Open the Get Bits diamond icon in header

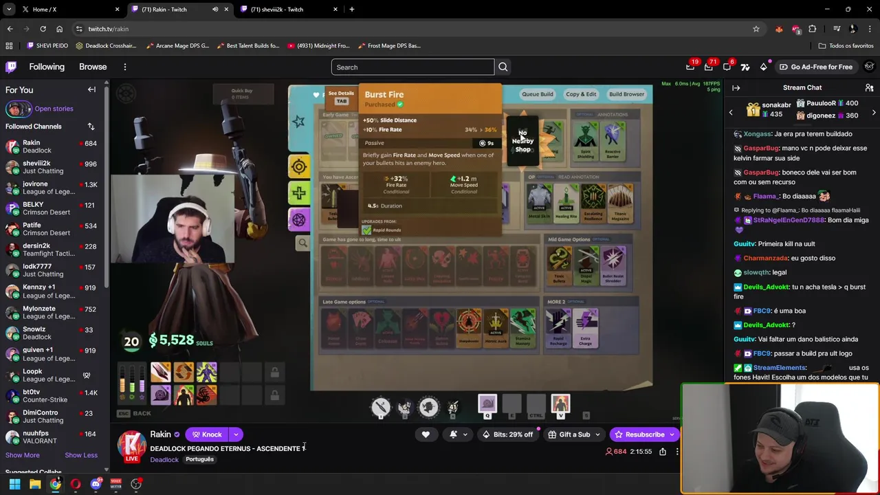tap(763, 67)
